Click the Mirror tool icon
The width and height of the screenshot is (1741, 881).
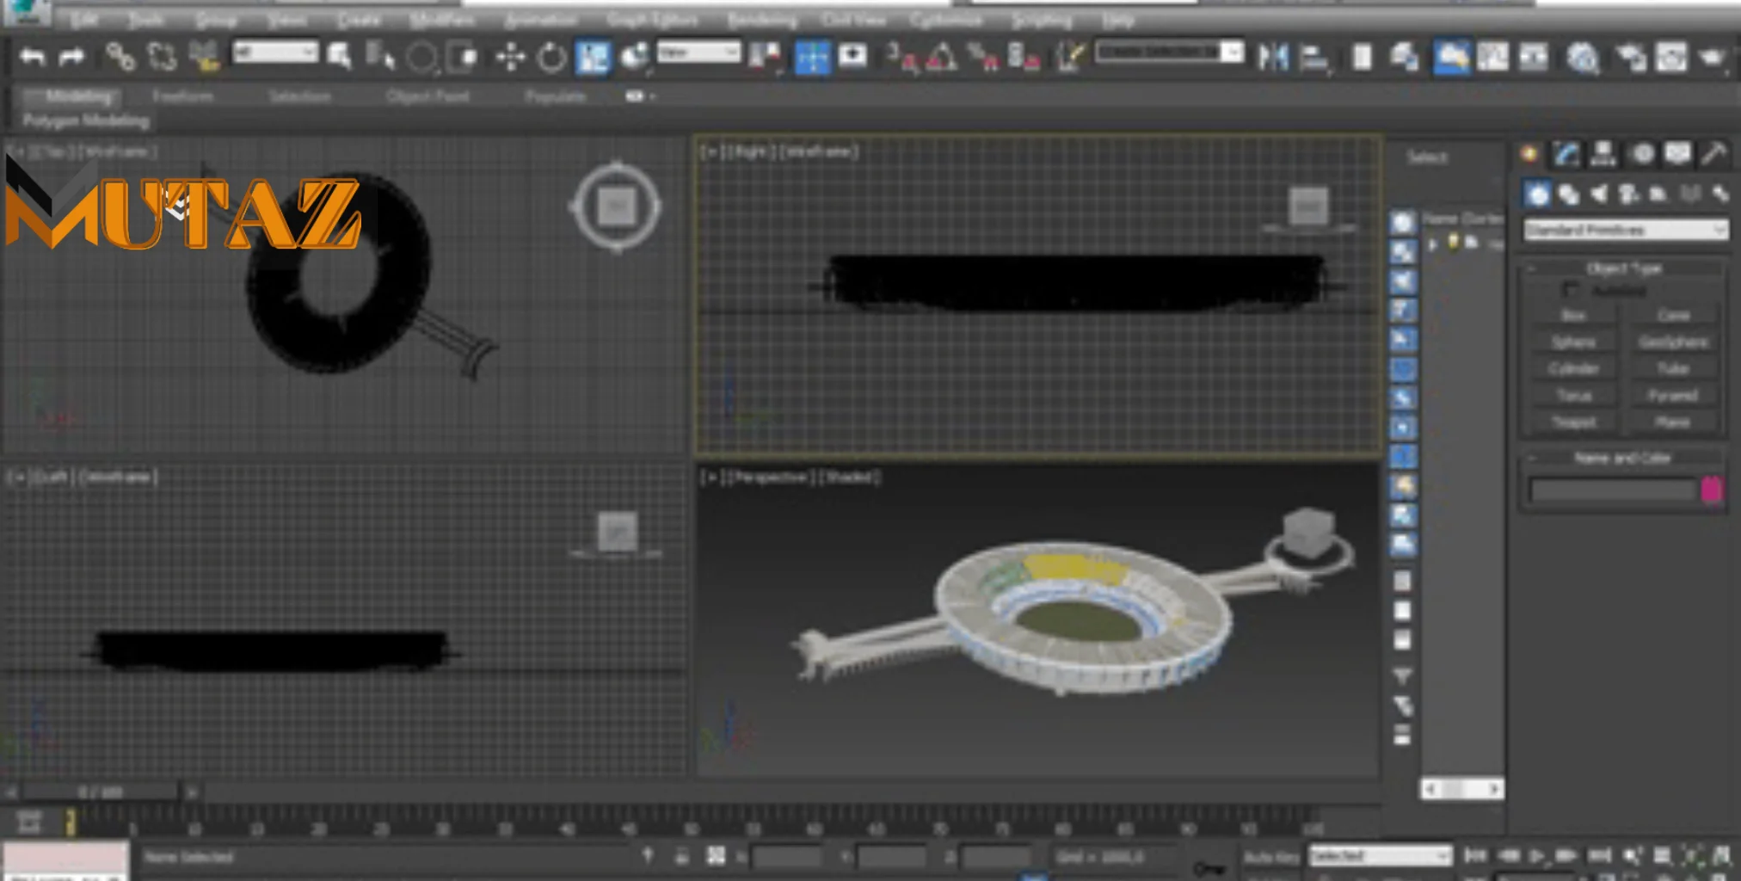(1274, 57)
